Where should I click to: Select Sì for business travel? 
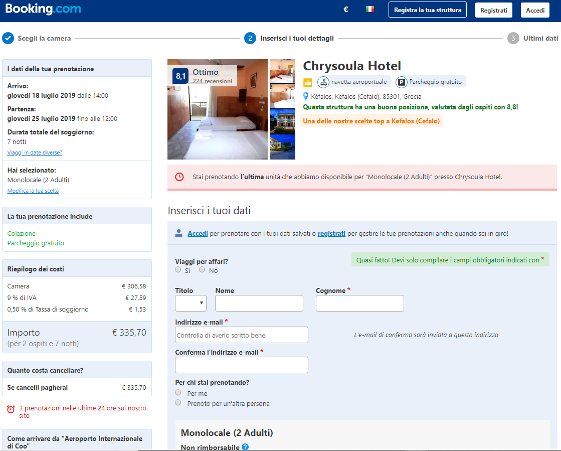(x=178, y=270)
